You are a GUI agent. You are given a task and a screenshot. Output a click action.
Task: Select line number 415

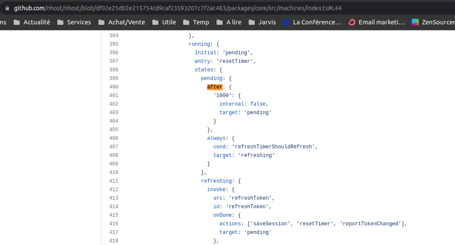(114, 215)
